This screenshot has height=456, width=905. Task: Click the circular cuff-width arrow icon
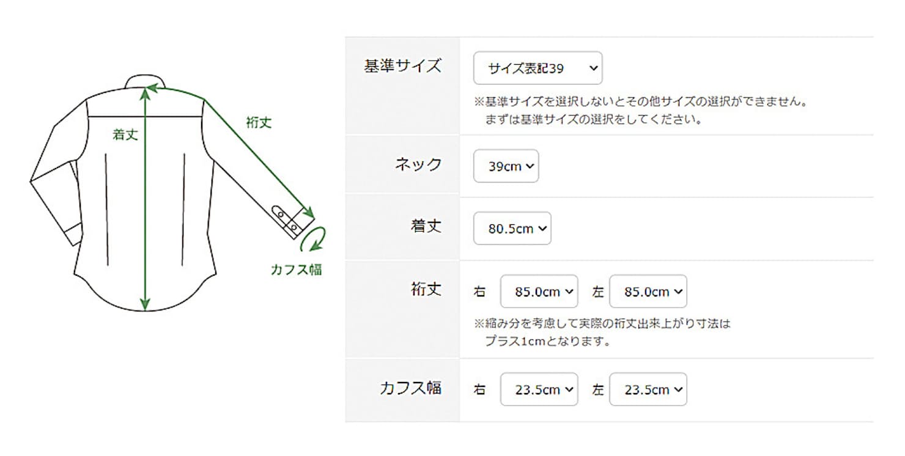317,238
